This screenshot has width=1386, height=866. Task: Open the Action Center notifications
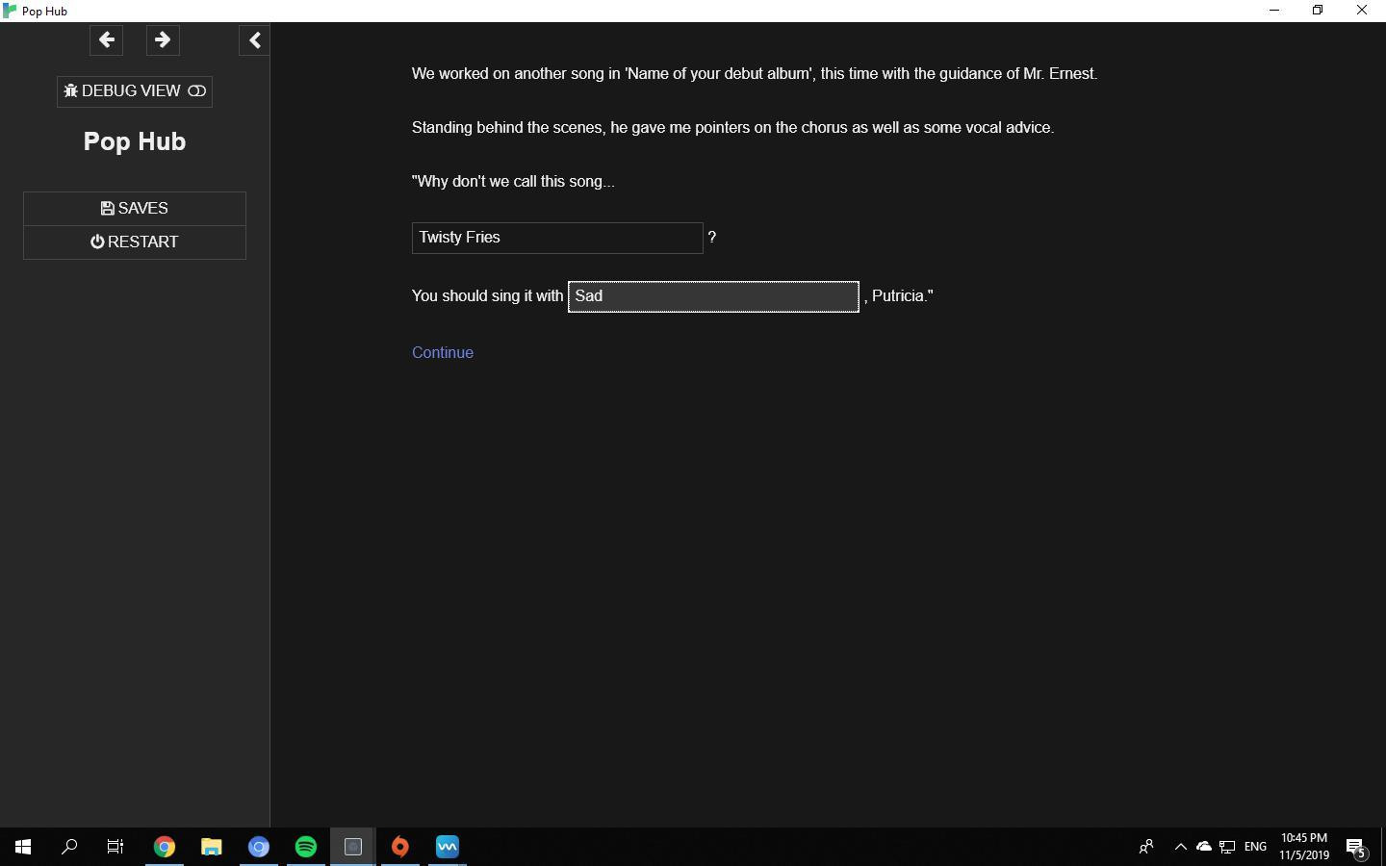(1356, 847)
